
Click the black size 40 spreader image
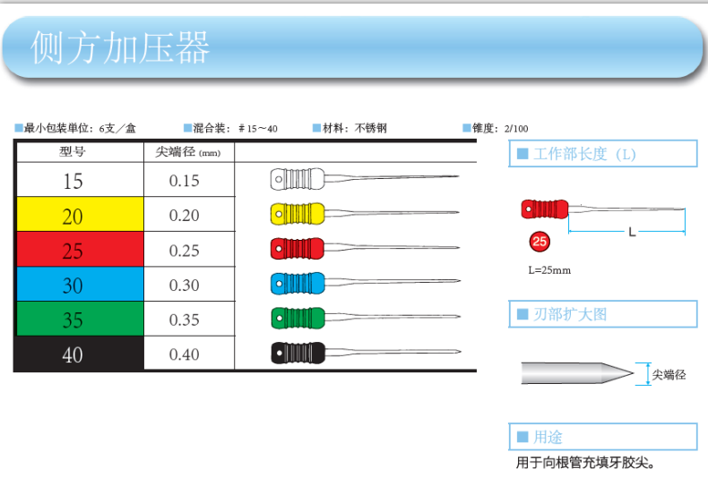tap(366, 353)
